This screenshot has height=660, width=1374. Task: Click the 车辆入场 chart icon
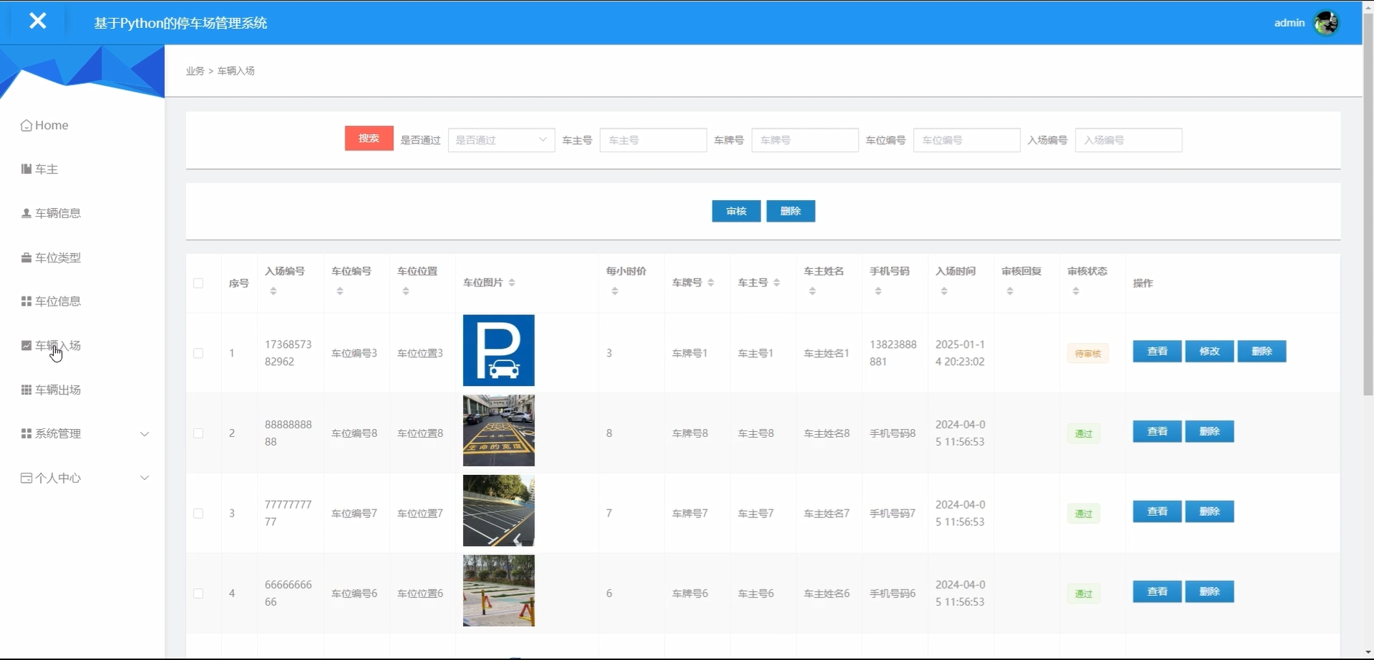pos(27,346)
